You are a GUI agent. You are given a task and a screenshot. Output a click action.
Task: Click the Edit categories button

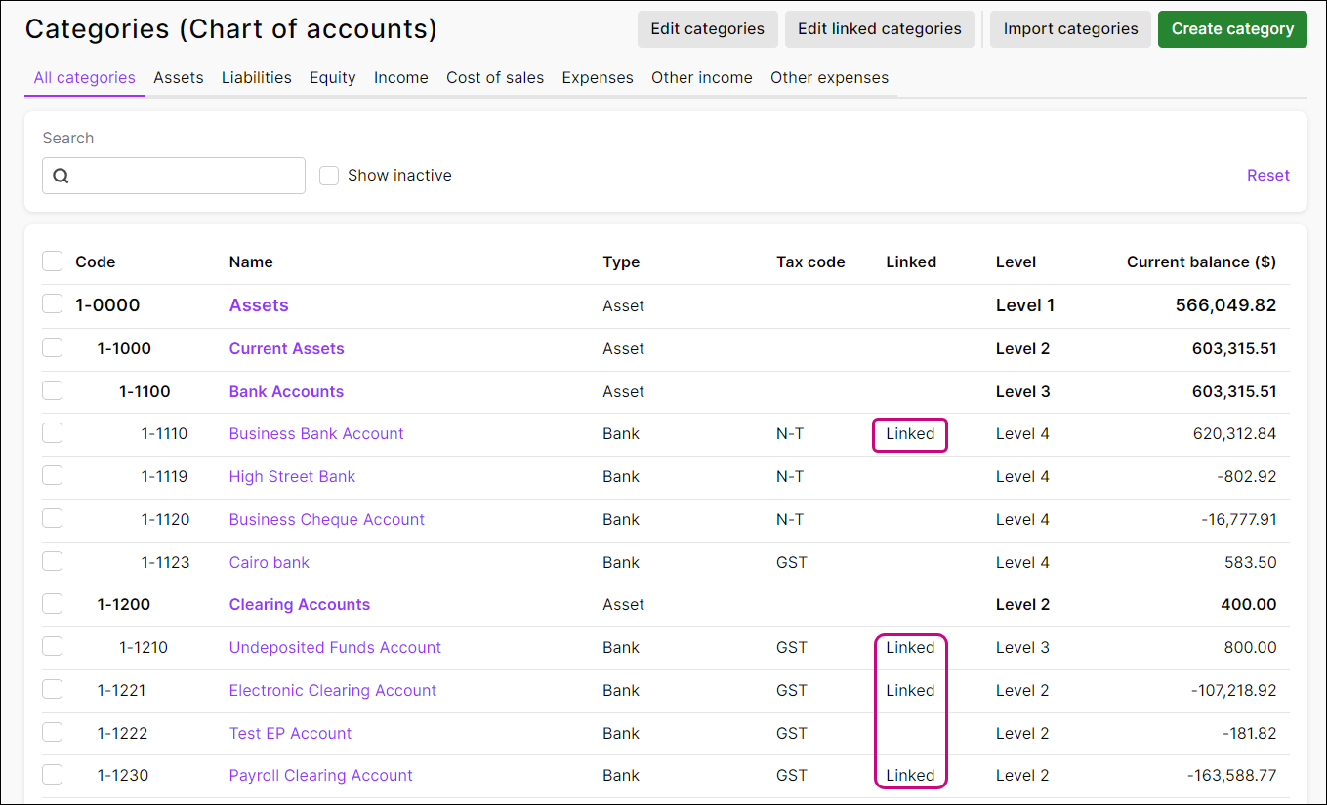click(707, 29)
